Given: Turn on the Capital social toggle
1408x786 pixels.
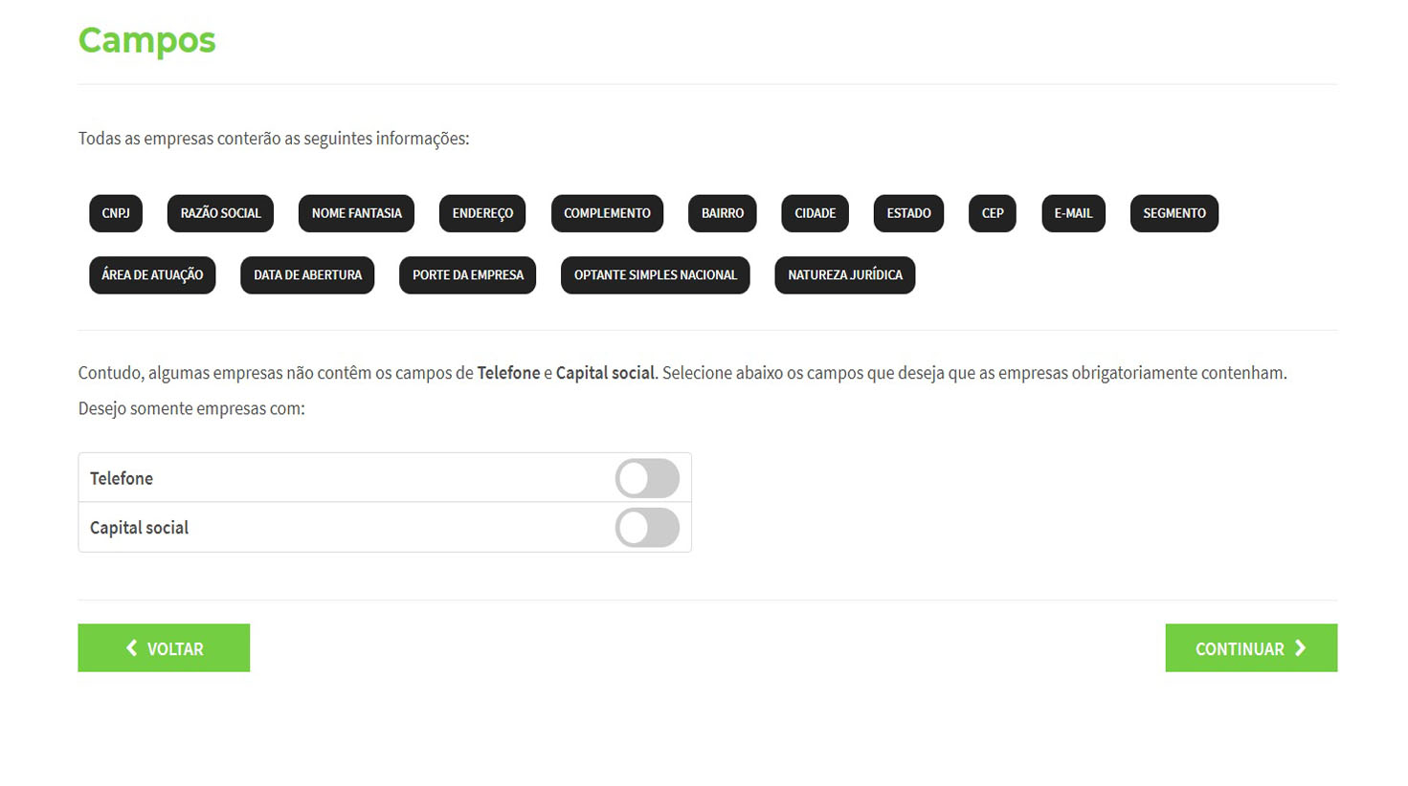Looking at the screenshot, I should click(647, 528).
